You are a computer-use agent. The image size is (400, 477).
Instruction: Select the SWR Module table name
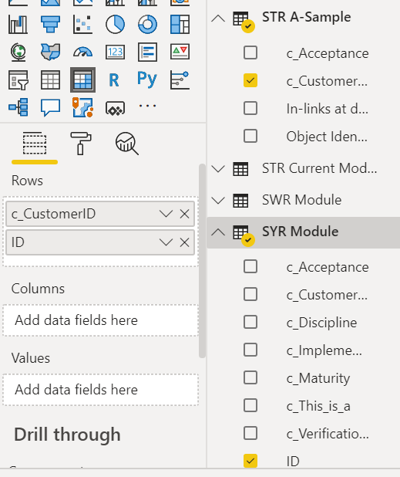301,200
